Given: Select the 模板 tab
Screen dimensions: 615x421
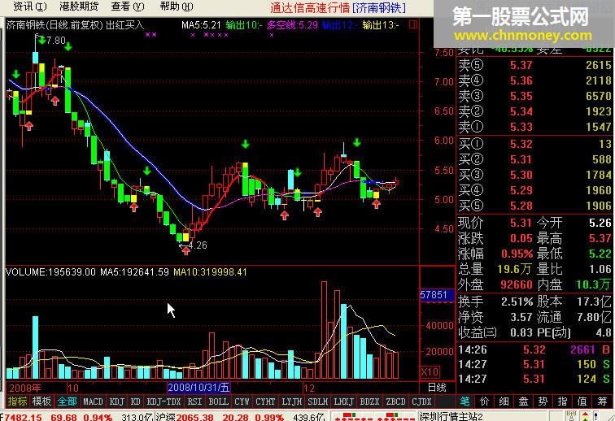Looking at the screenshot, I should (41, 401).
